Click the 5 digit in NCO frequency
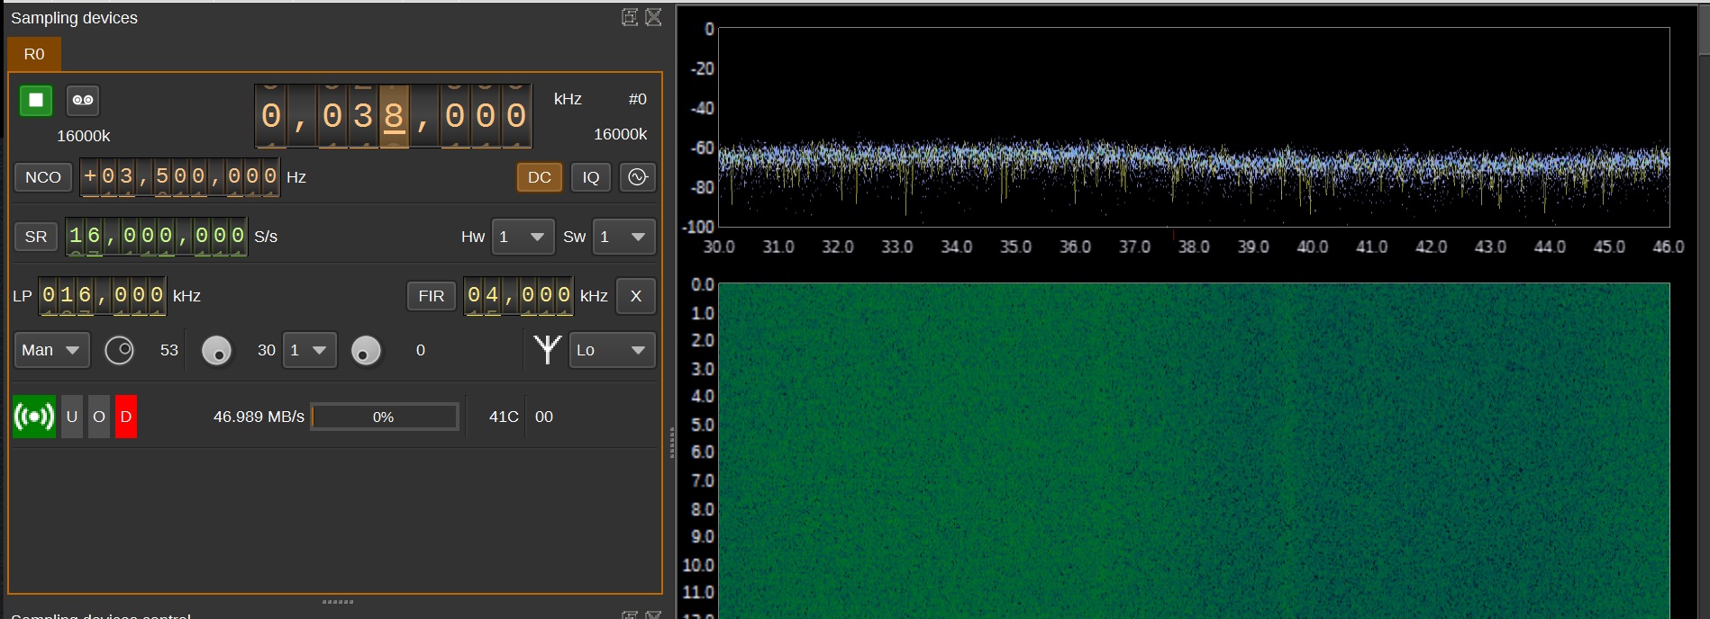Image resolution: width=1710 pixels, height=619 pixels. (162, 176)
